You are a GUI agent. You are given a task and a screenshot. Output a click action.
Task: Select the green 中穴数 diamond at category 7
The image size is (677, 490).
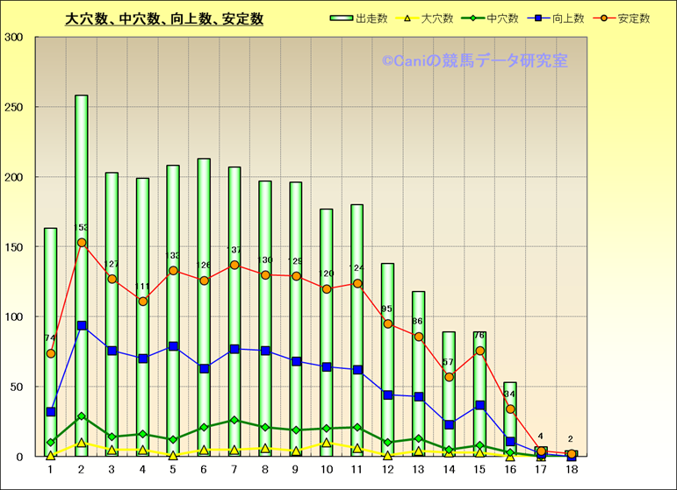[x=234, y=420]
